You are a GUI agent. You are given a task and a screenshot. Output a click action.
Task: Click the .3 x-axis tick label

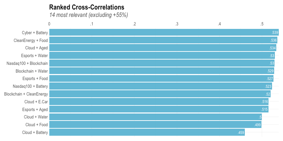pyautogui.click(x=177, y=24)
